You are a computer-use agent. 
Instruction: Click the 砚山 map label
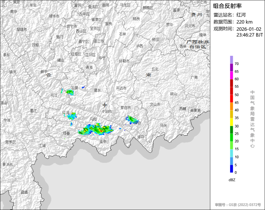pos(173,94)
